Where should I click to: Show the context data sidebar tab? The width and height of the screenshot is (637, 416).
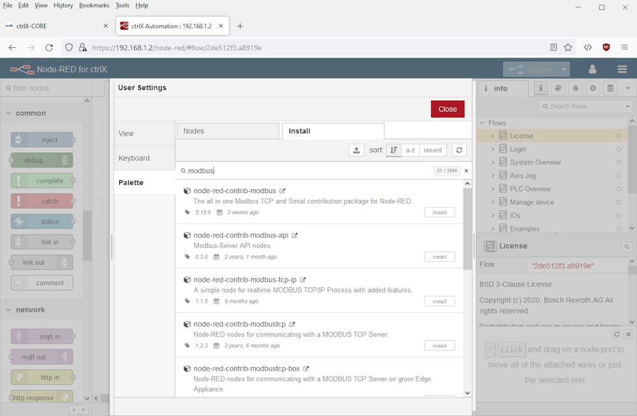610,88
